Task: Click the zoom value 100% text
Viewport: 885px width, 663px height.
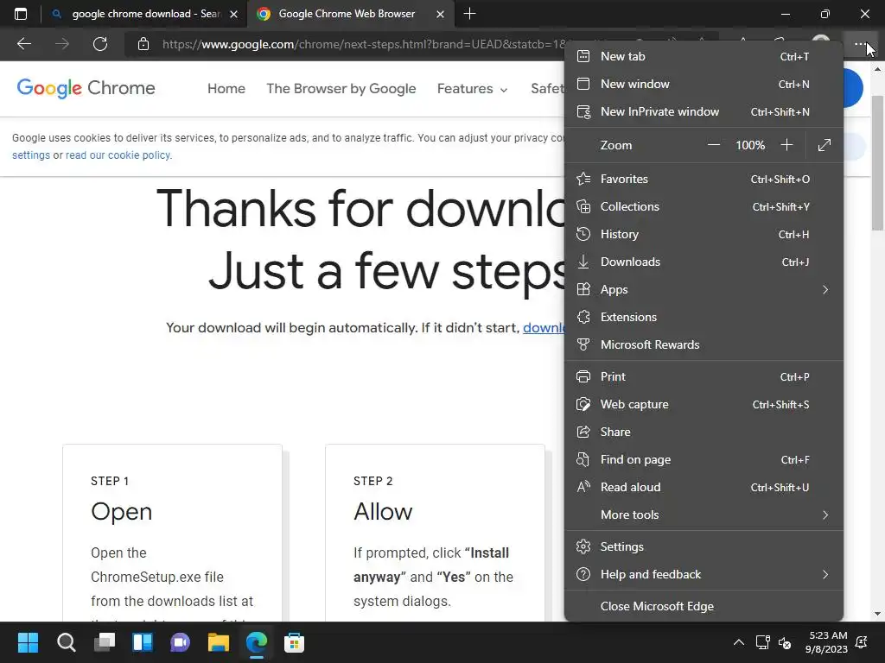Action: 750,145
